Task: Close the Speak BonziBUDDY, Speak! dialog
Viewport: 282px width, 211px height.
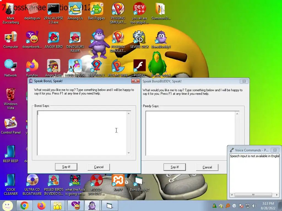Action: pyautogui.click(x=244, y=81)
